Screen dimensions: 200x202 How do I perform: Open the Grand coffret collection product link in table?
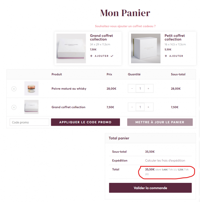(68, 107)
